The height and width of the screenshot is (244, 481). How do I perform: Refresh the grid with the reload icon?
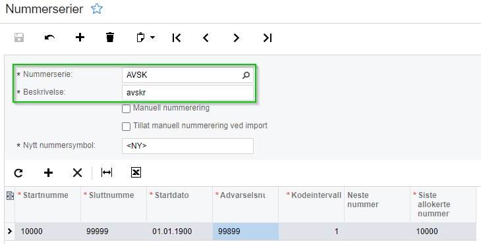(18, 173)
